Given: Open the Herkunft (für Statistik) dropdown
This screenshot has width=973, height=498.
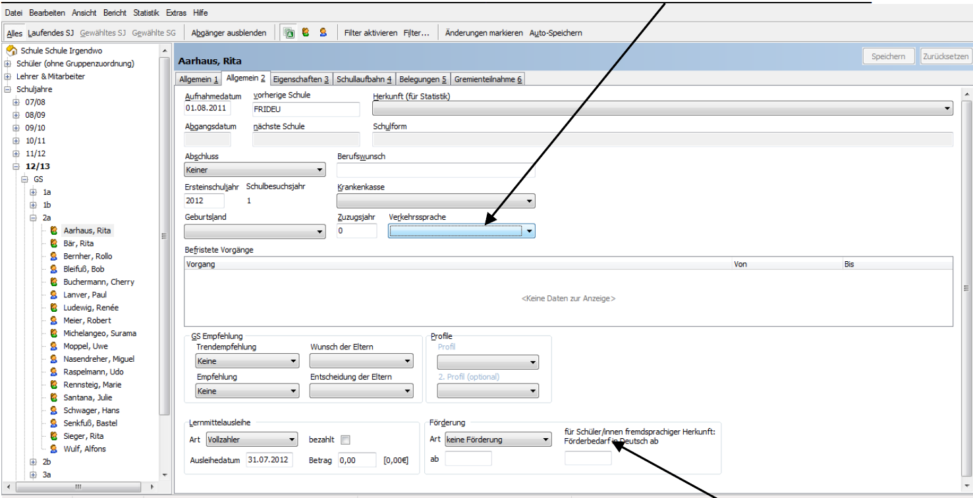Looking at the screenshot, I should tap(663, 109).
